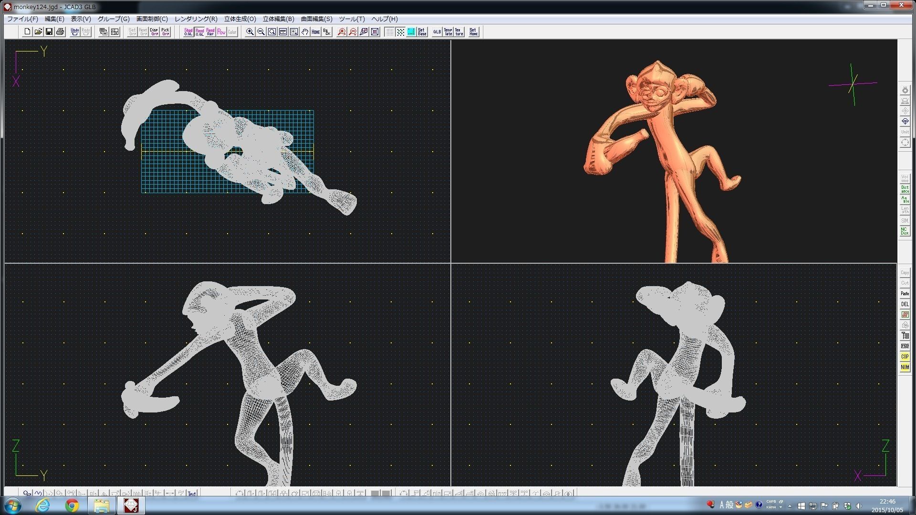Toggle the cyan grid display button
The width and height of the screenshot is (916, 515).
(x=411, y=32)
